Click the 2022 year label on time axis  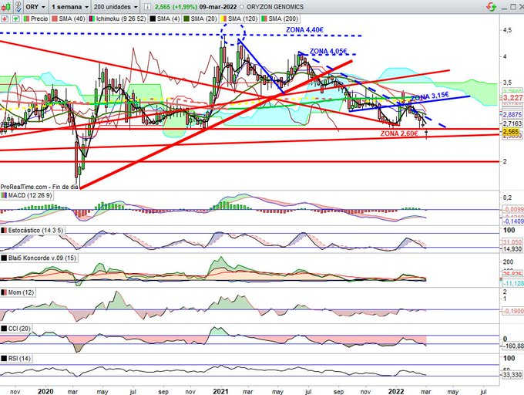[396, 391]
